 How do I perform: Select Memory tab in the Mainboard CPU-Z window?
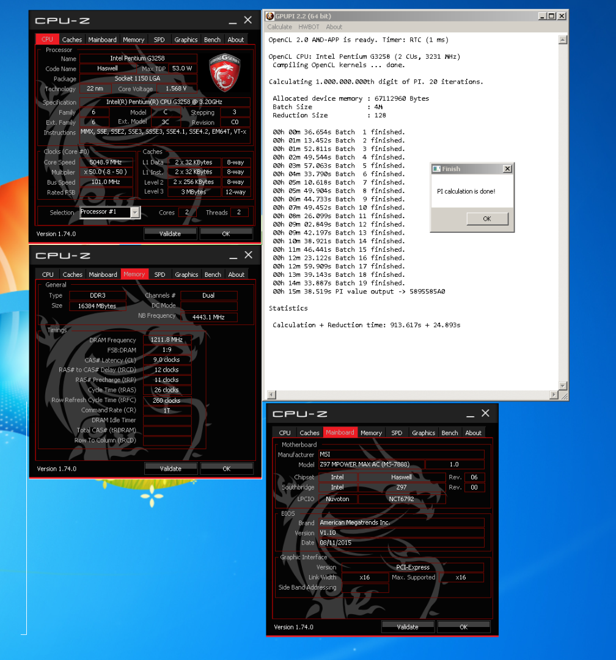[371, 433]
